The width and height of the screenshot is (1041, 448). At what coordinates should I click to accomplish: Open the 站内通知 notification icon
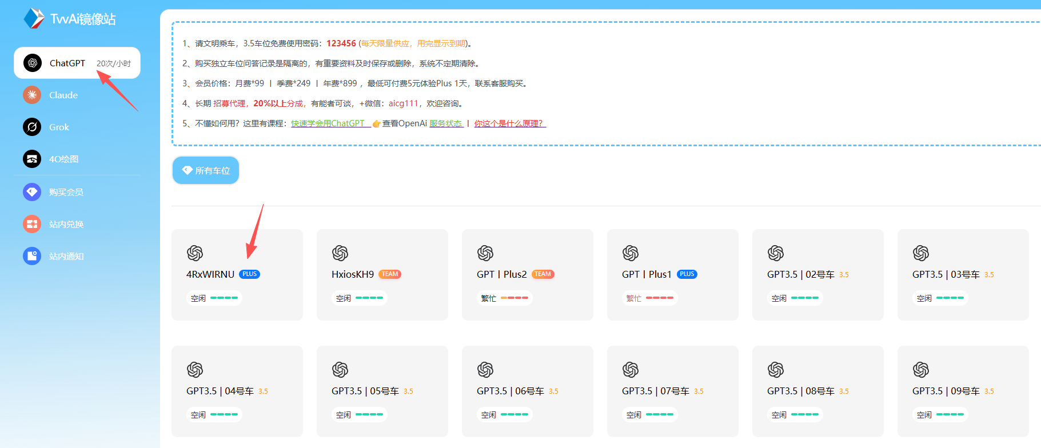(x=32, y=256)
